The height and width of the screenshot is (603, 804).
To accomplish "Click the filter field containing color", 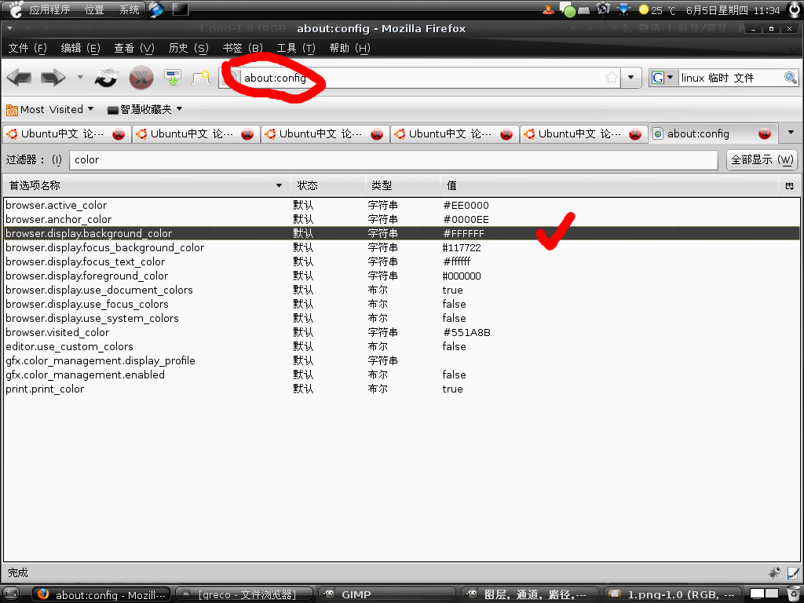I will (393, 160).
